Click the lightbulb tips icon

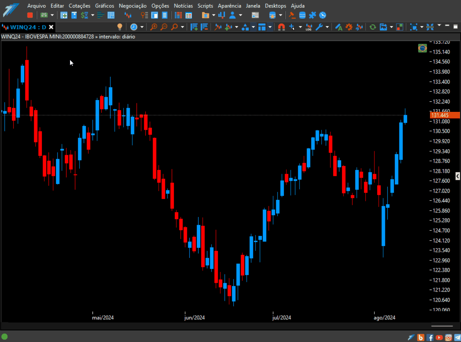tap(120, 27)
